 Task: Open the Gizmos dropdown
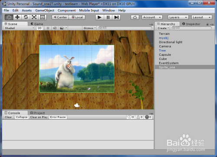coord(90,28)
